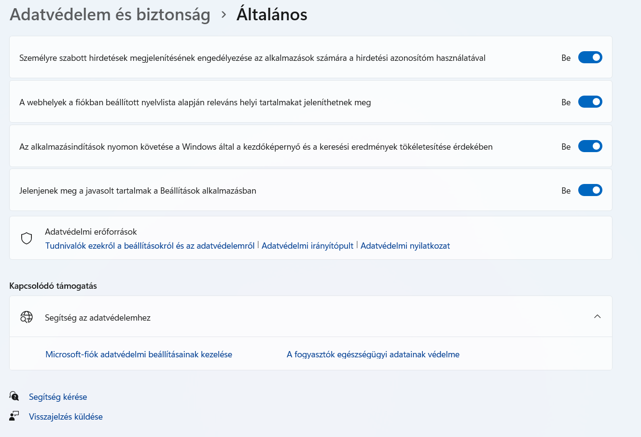Click the breadcrumb chevron arrow before Általános

(223, 15)
